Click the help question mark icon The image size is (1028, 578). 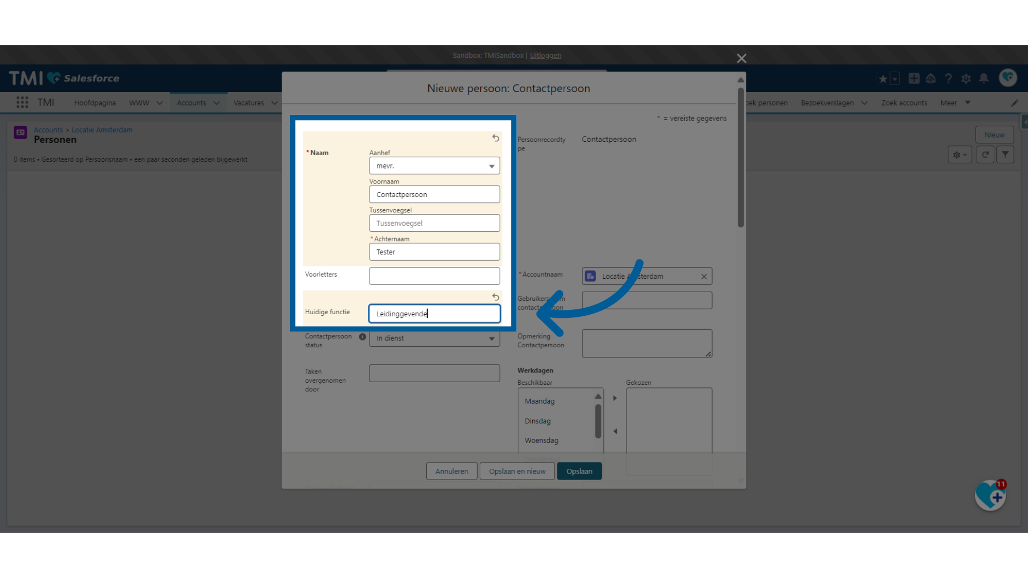point(948,79)
